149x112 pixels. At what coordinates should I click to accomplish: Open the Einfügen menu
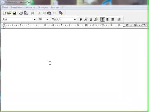tap(43, 7)
